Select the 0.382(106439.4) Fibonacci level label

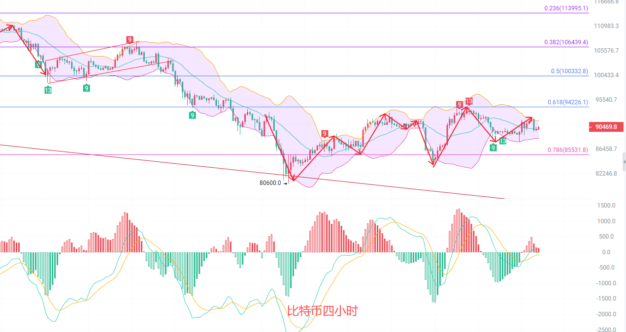(x=565, y=42)
